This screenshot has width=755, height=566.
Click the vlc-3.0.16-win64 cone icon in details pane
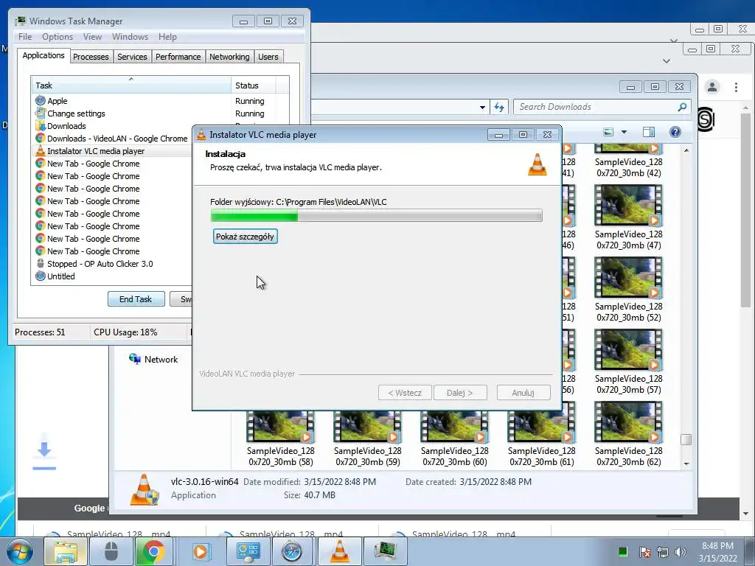click(144, 489)
